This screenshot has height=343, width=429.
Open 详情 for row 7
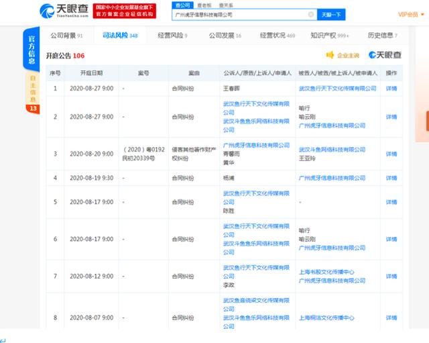pos(391,277)
